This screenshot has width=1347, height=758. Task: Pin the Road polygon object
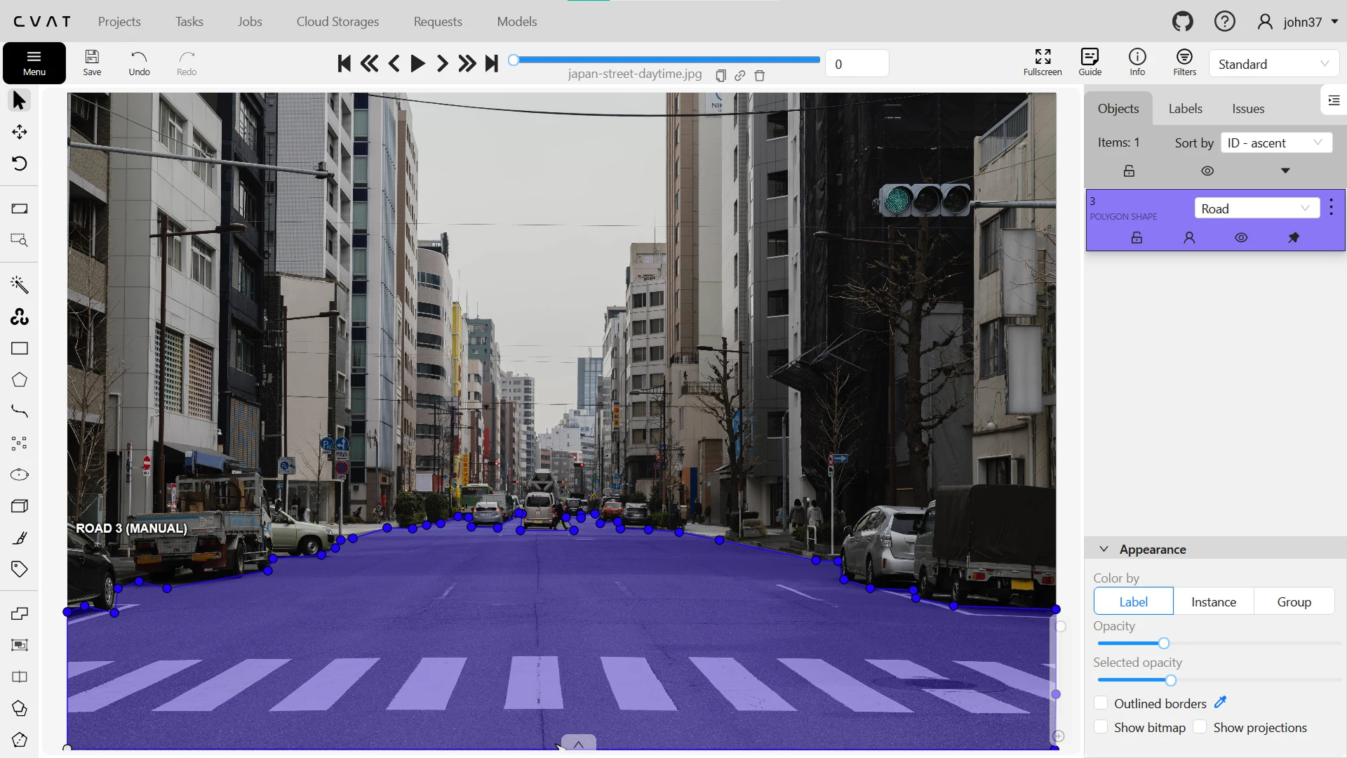click(x=1294, y=238)
